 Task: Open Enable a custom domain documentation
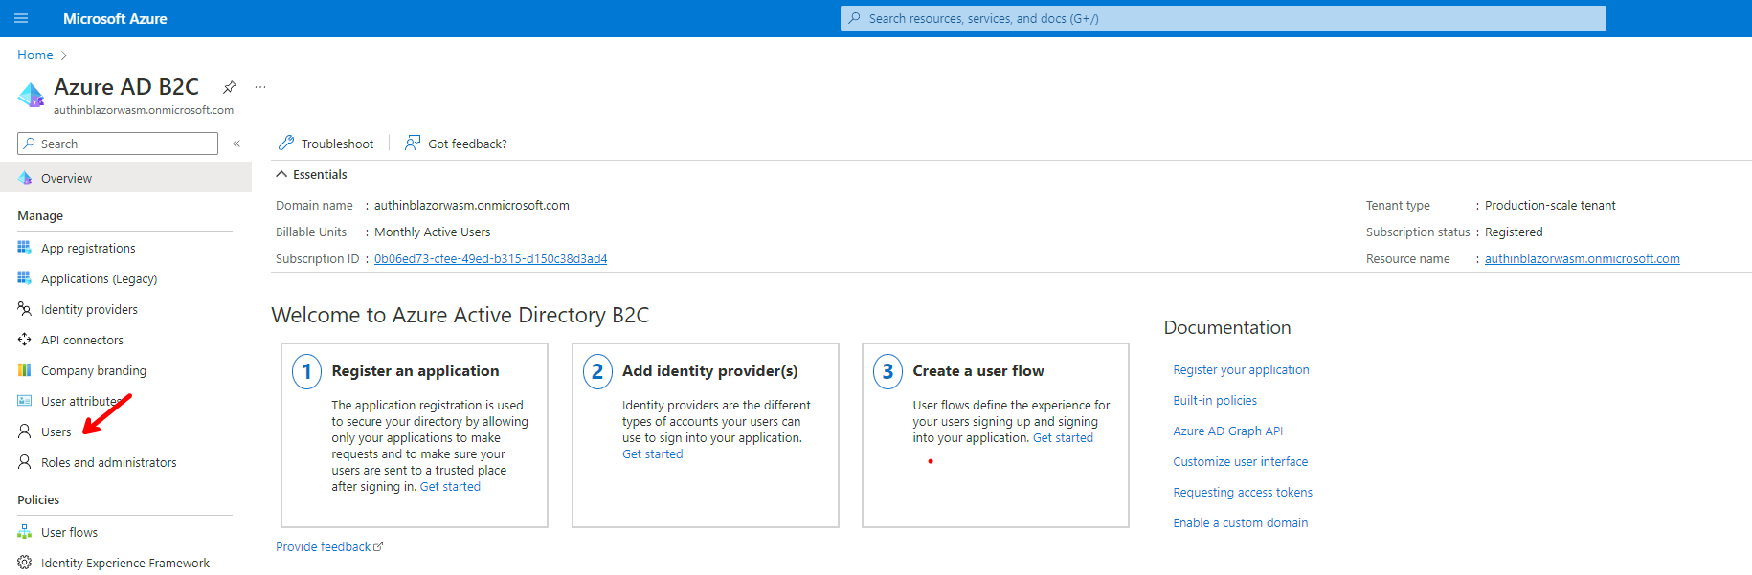[x=1240, y=522]
